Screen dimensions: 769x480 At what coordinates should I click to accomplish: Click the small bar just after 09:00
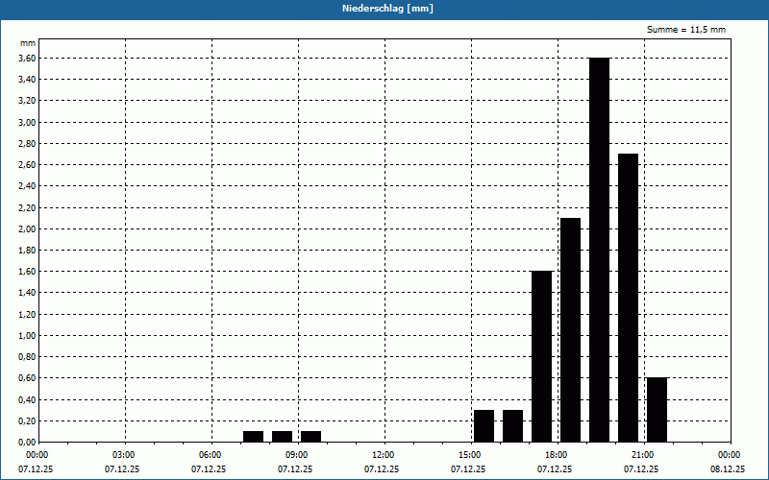point(310,437)
